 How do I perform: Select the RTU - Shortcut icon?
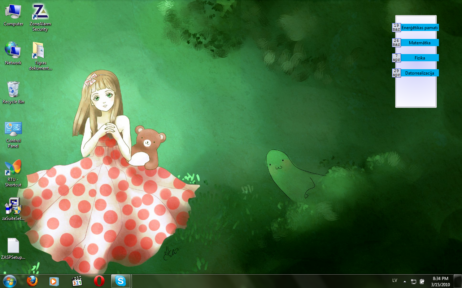point(13,173)
